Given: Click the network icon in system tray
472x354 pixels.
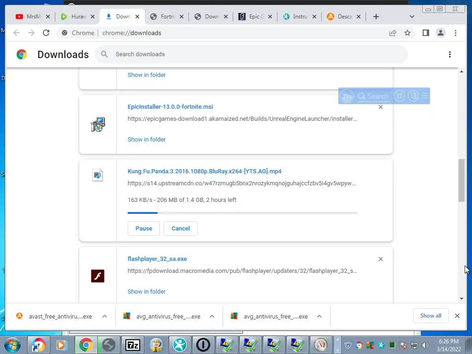Looking at the screenshot, I should tap(414, 345).
